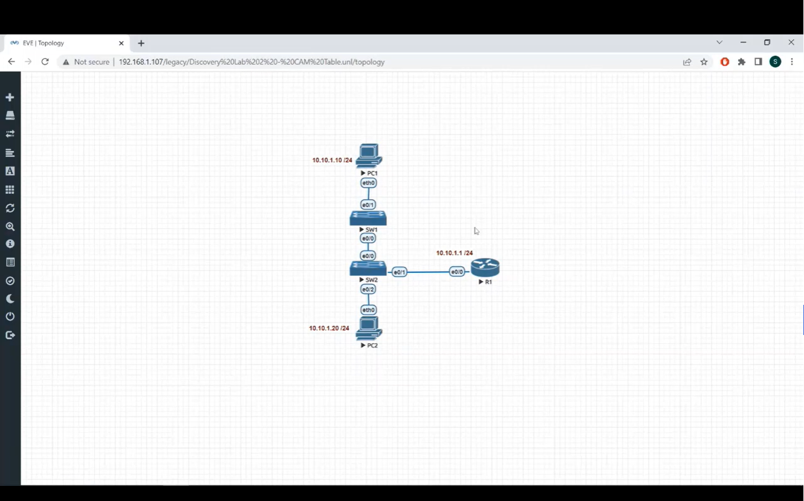Refresh the topology using the refresh icon
The height and width of the screenshot is (501, 804).
pos(10,208)
